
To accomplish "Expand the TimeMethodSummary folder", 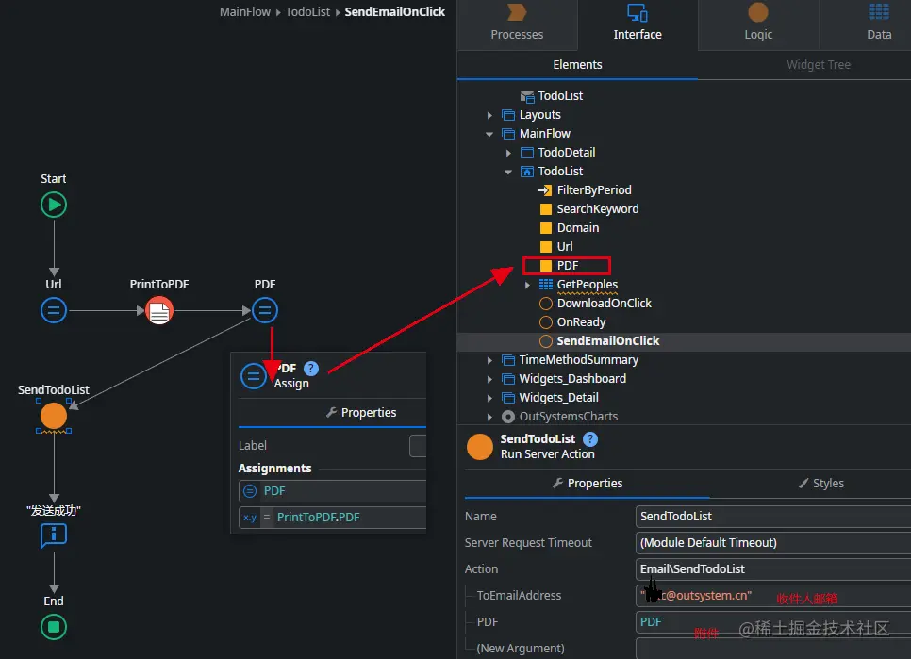I will point(489,360).
